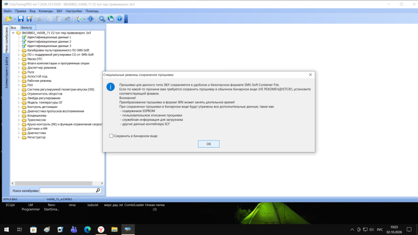Select the Регистратор tree item
Screen dimensions: 418x235
[36, 138]
